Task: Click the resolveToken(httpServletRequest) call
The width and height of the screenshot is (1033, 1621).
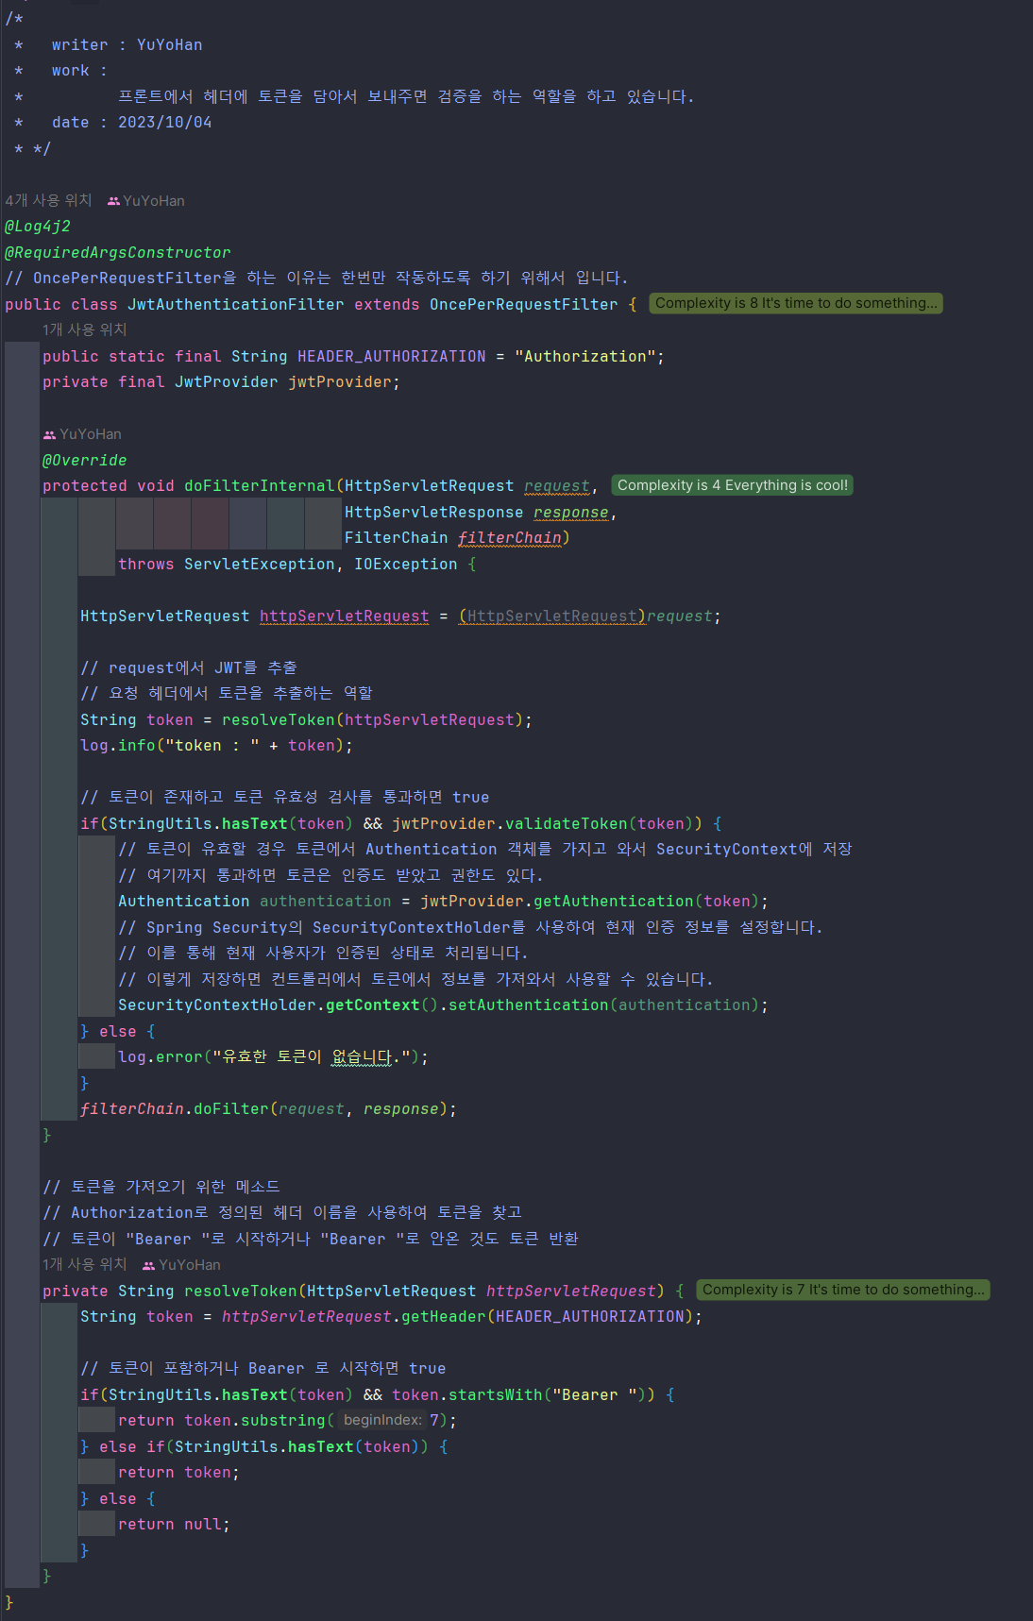Action: coord(373,720)
